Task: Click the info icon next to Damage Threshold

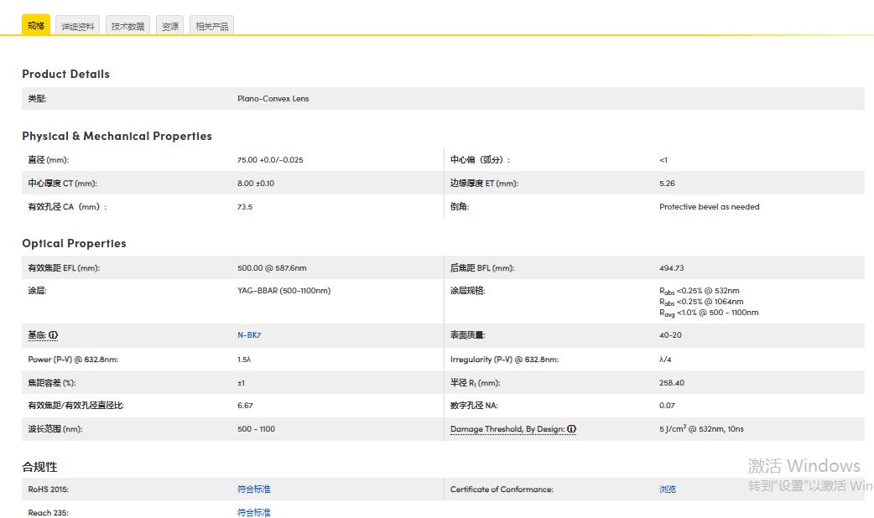Action: coord(571,429)
